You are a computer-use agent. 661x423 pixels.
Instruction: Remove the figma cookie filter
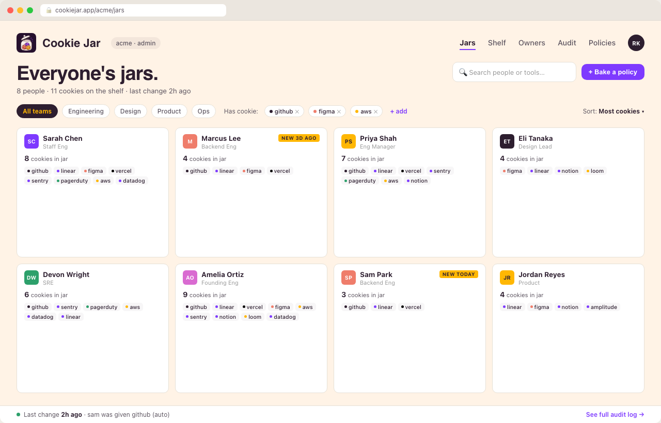tap(339, 111)
